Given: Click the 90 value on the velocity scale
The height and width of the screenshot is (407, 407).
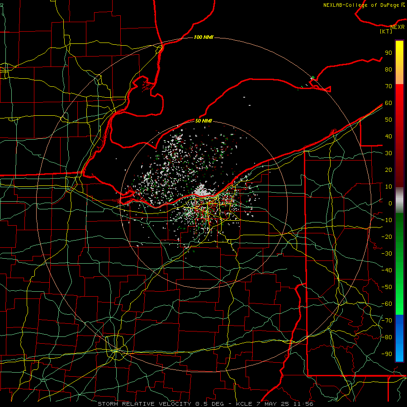Looking at the screenshot, I should click(388, 53).
